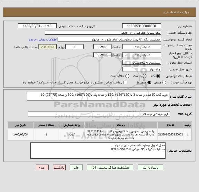199x192 pixels.
Task: Click the product name cell with IR213010A
Action: (121, 134)
